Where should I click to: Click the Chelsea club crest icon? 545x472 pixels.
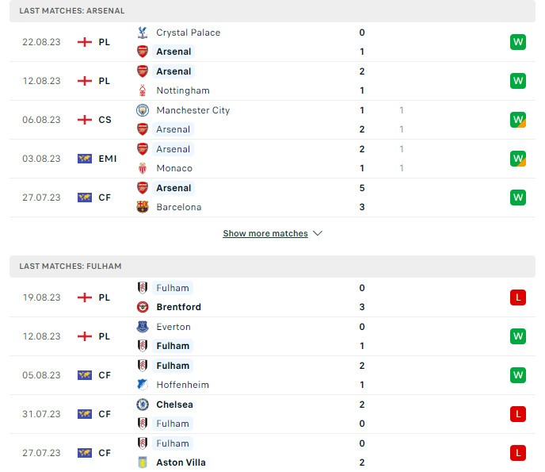coord(143,405)
